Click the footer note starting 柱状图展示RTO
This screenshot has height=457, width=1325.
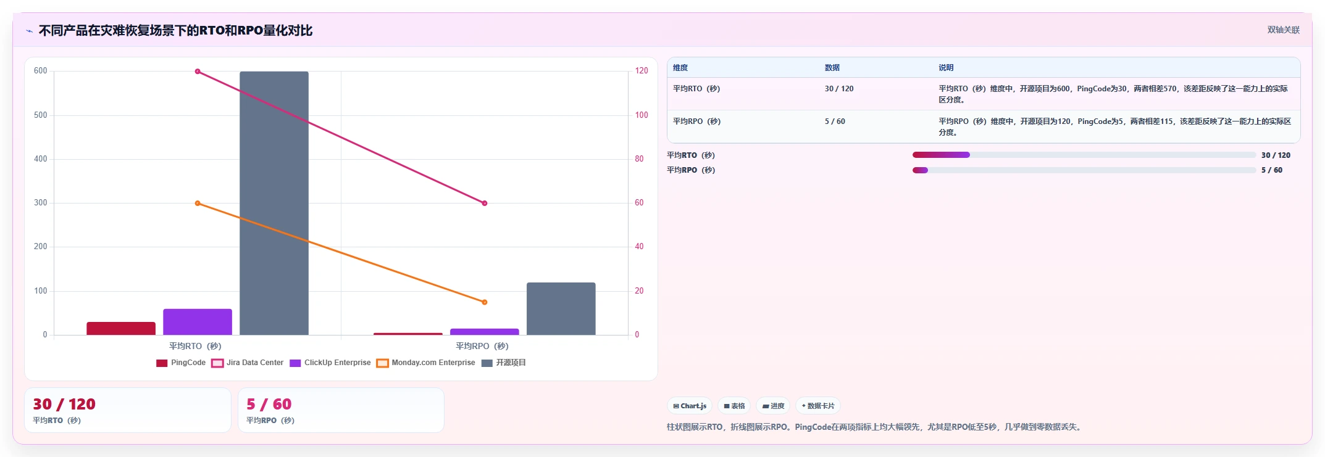pos(876,427)
